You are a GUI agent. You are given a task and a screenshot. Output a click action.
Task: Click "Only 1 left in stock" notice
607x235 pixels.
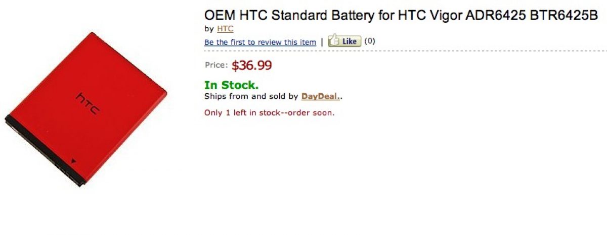click(269, 112)
